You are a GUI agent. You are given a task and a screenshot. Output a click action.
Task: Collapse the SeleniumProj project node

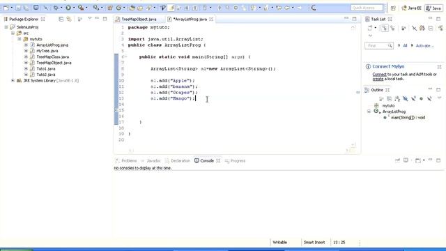(6, 27)
